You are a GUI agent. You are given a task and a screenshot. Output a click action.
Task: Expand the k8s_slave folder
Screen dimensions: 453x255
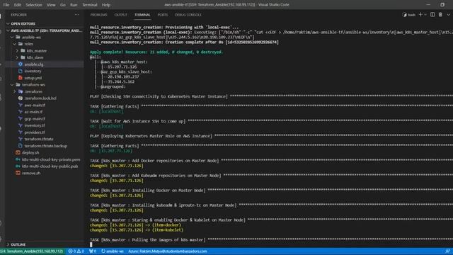pyautogui.click(x=35, y=57)
